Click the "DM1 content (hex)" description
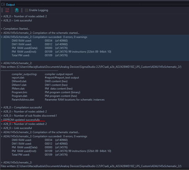Screen dimensions: 189x170 pos(56,85)
